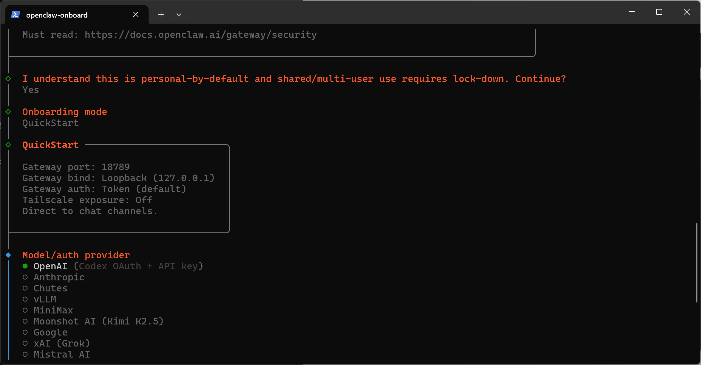Click the 'Tailscale exposure: Off' line
Image resolution: width=701 pixels, height=365 pixels.
pyautogui.click(x=87, y=200)
